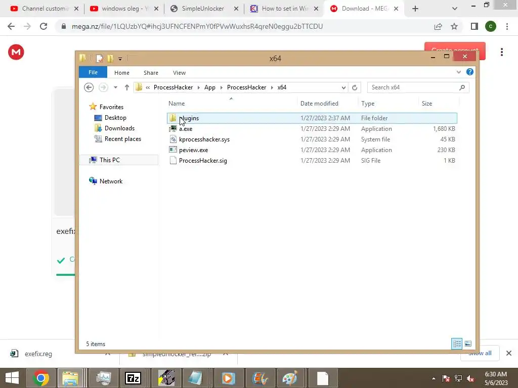Image resolution: width=518 pixels, height=388 pixels.
Task: Open the File tab in Explorer ribbon
Action: 93,72
